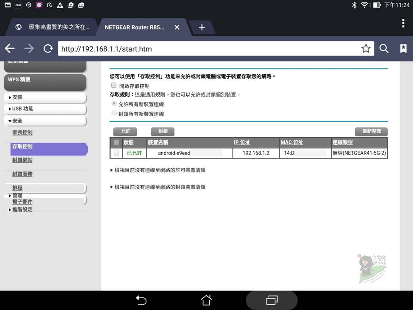Sort table by MAC 位址 column header
This screenshot has height=310, width=413.
(x=292, y=142)
